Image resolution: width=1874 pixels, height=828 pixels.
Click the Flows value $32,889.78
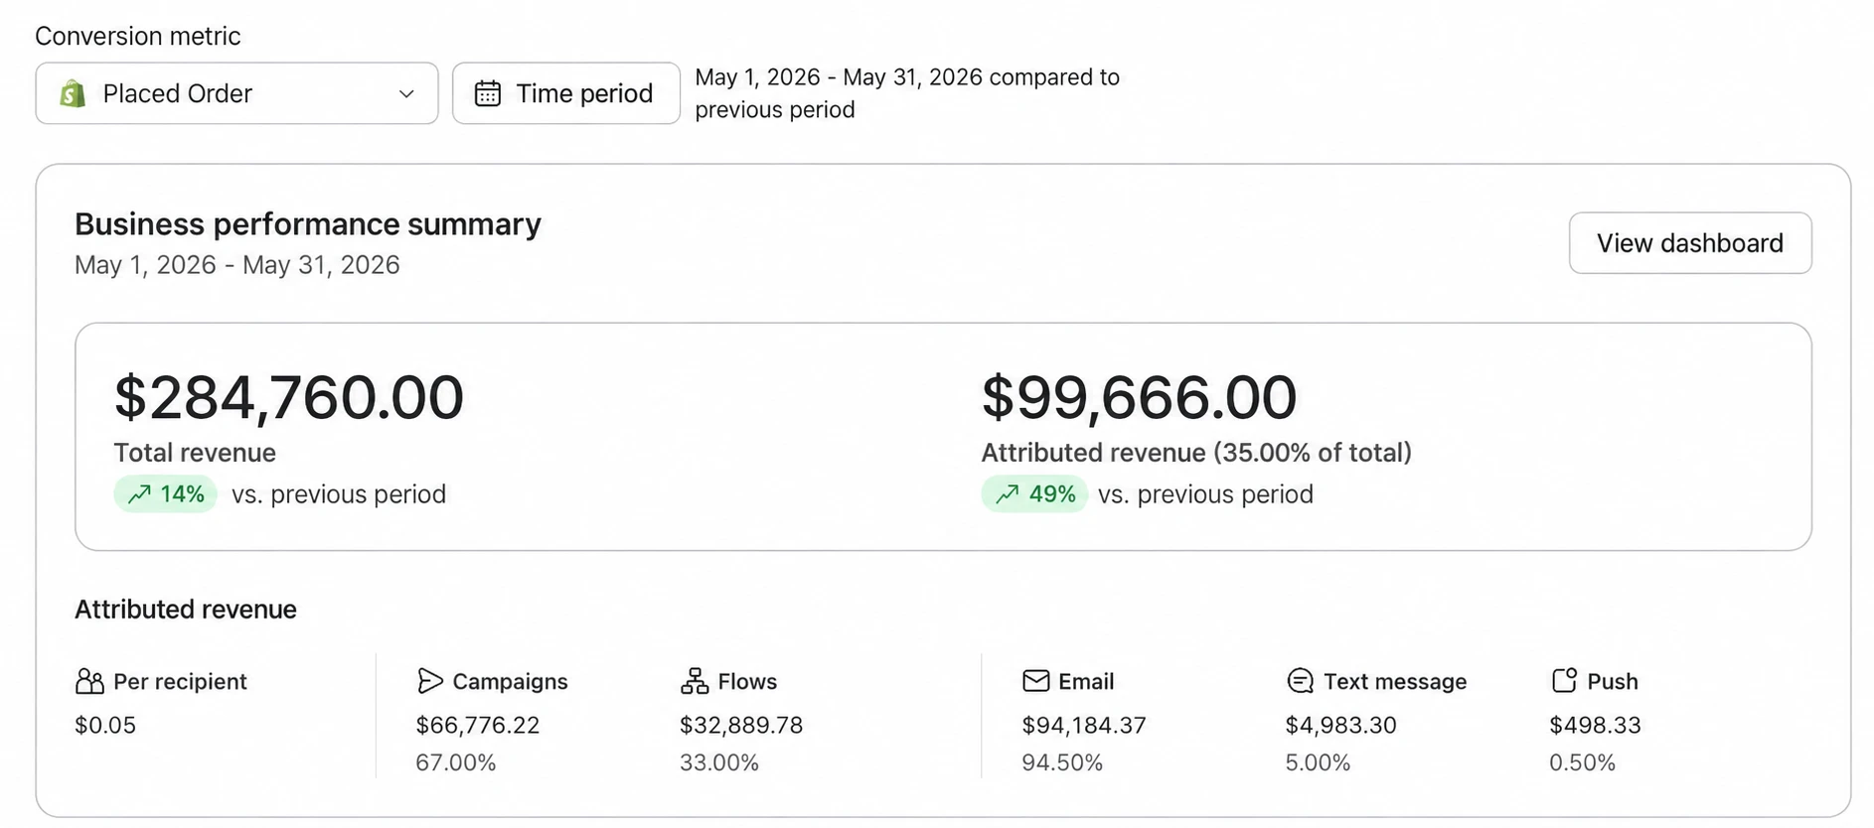click(x=741, y=725)
